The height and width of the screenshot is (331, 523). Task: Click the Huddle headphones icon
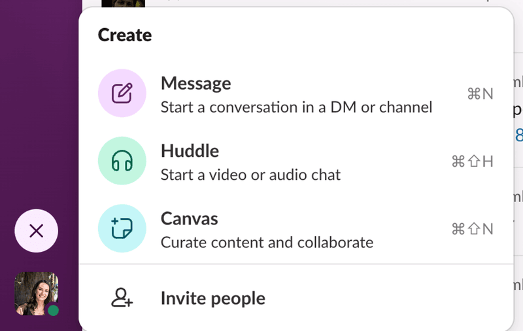[122, 161]
